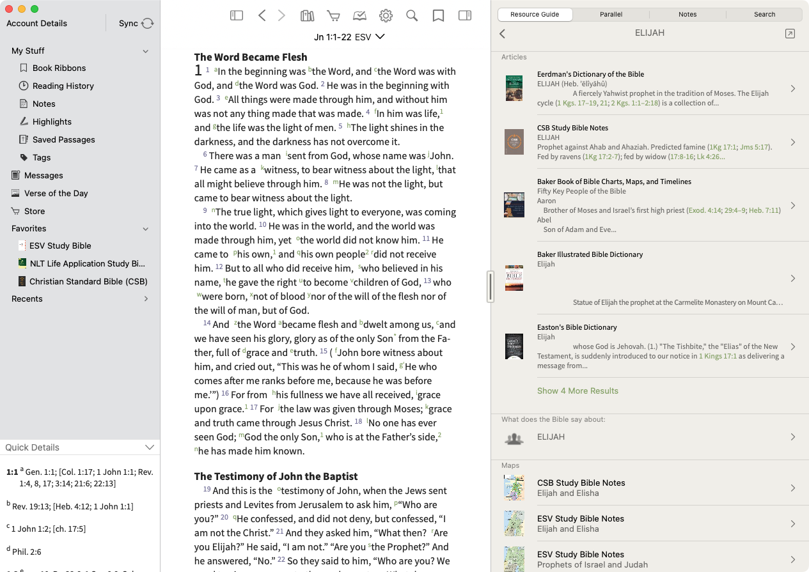Click Show 4 More Results link
This screenshot has height=572, width=809.
[577, 390]
